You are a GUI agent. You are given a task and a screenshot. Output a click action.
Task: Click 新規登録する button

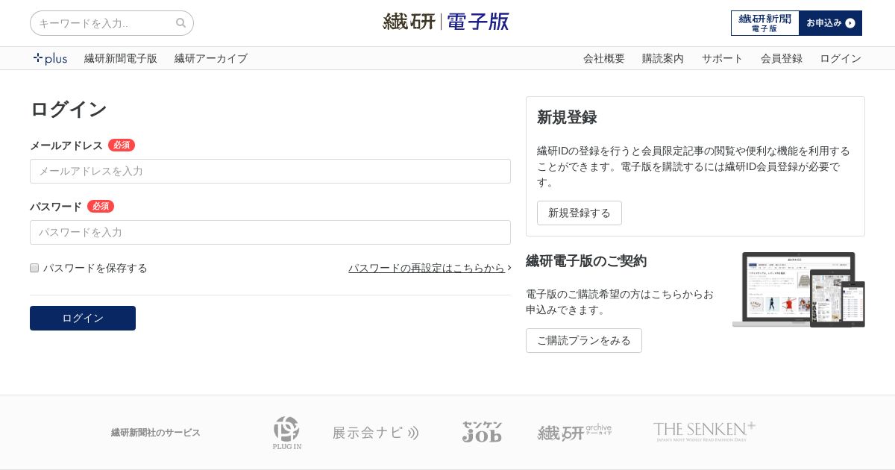[580, 213]
